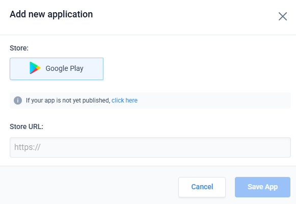Viewport: 296px width, 204px height.
Task: Select the Google Play store option
Action: (x=57, y=69)
